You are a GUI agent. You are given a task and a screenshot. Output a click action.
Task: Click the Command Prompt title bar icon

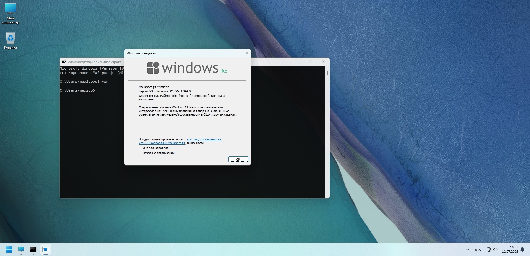[64, 62]
